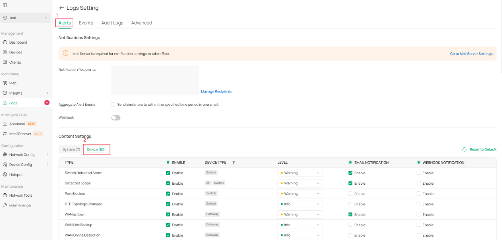Click the Network Config globe icon
This screenshot has height=240, width=502.
[x=5, y=155]
